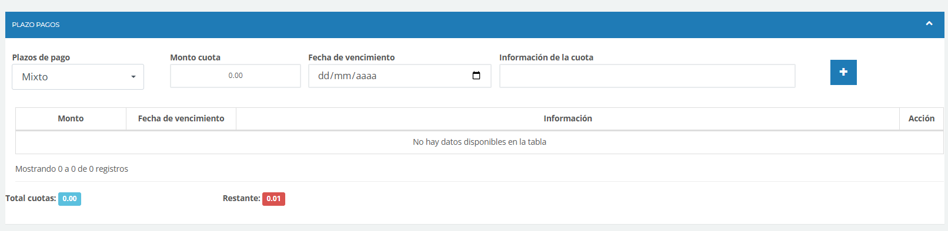Collapse the PLAZO PAGOS panel chevron
Image resolution: width=948 pixels, height=231 pixels.
pos(929,23)
